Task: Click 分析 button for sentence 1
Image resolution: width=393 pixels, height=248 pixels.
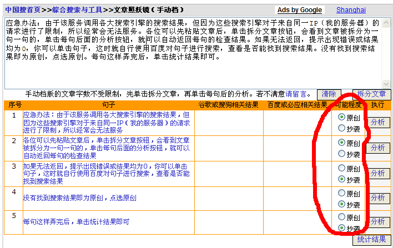Action: click(377, 123)
